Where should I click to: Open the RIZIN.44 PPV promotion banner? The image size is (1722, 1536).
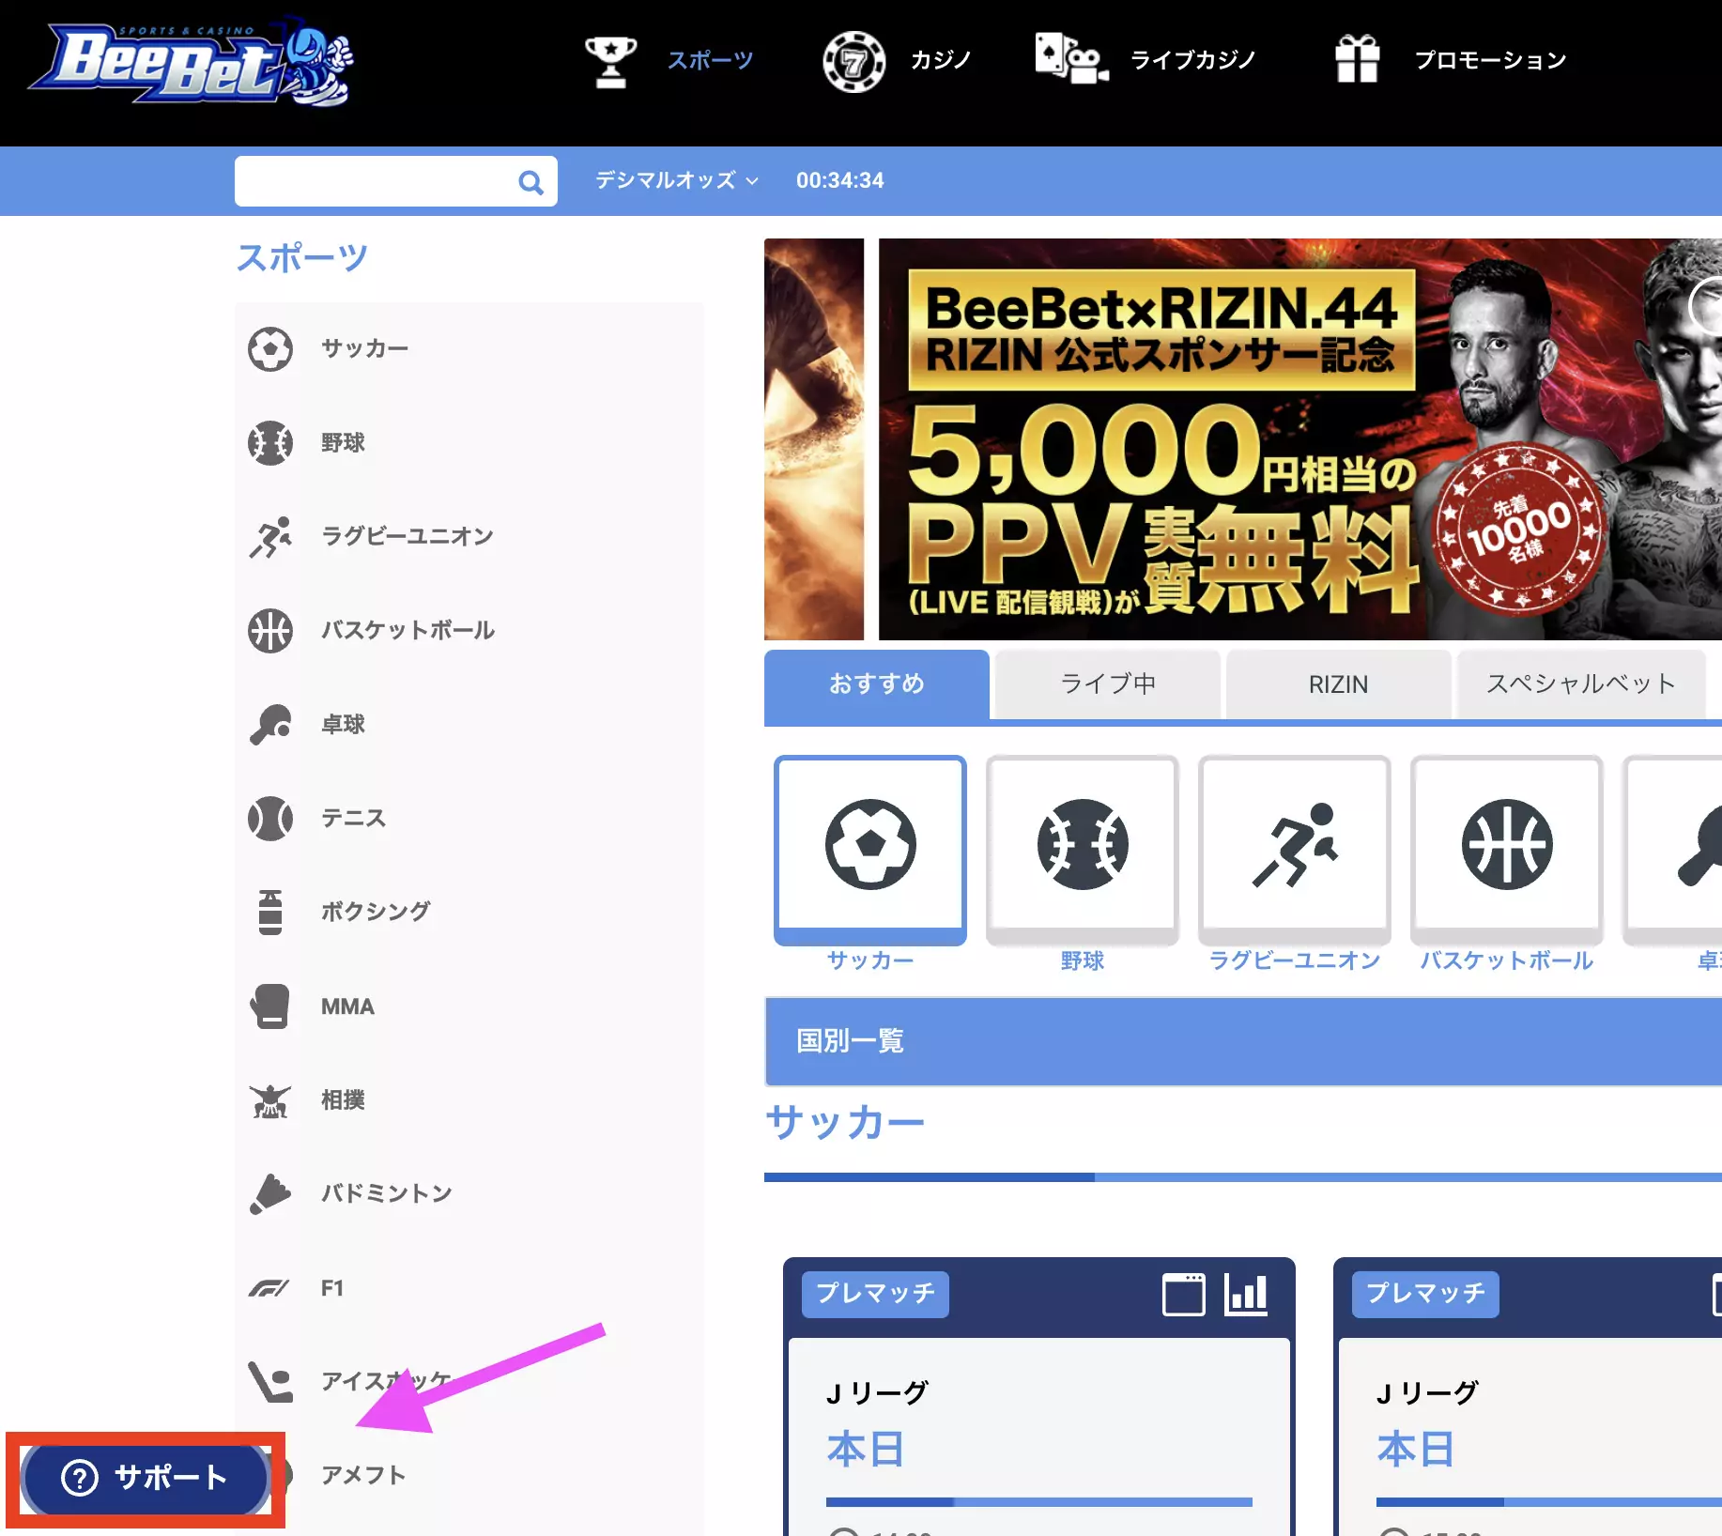coord(1299,439)
